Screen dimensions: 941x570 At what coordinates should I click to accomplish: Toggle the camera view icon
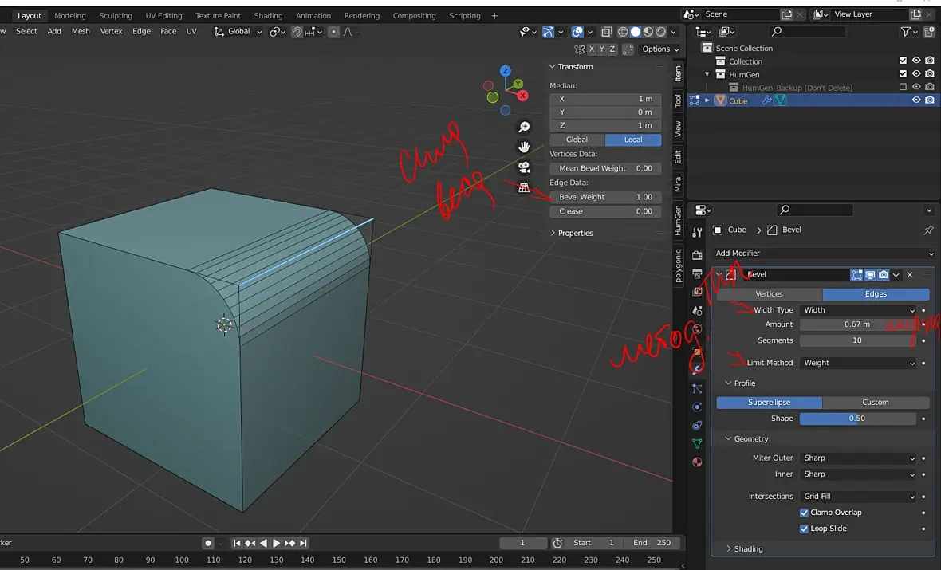click(x=524, y=167)
